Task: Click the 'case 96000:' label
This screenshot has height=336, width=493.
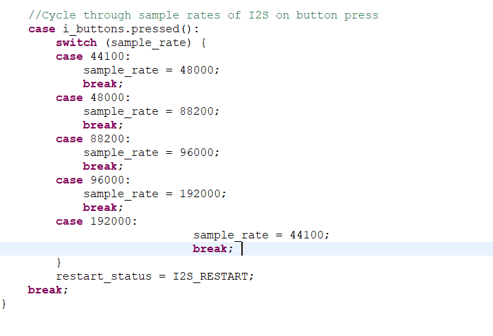Action: tap(93, 180)
